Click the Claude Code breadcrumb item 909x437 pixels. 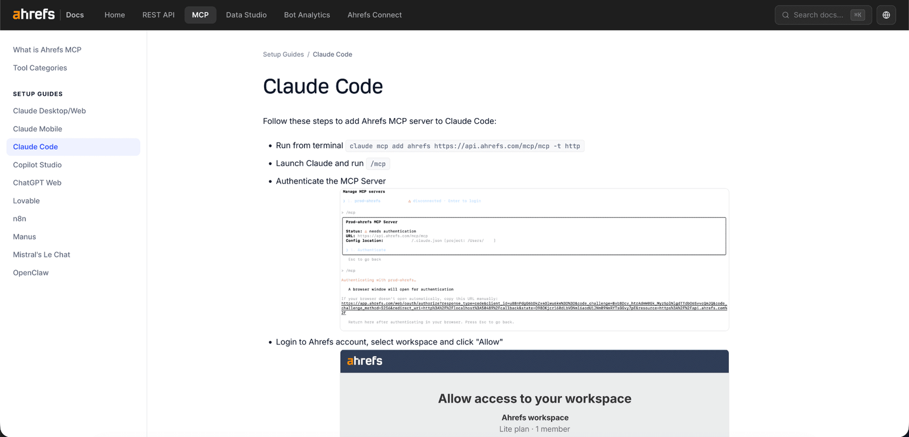[x=332, y=54]
